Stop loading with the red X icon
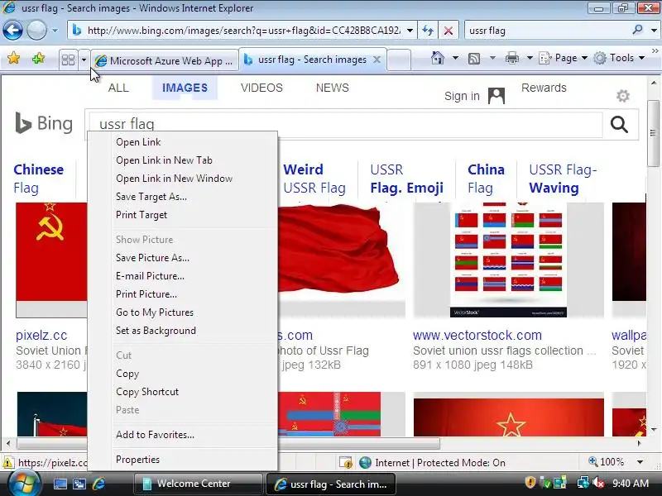This screenshot has width=662, height=496. click(x=448, y=31)
